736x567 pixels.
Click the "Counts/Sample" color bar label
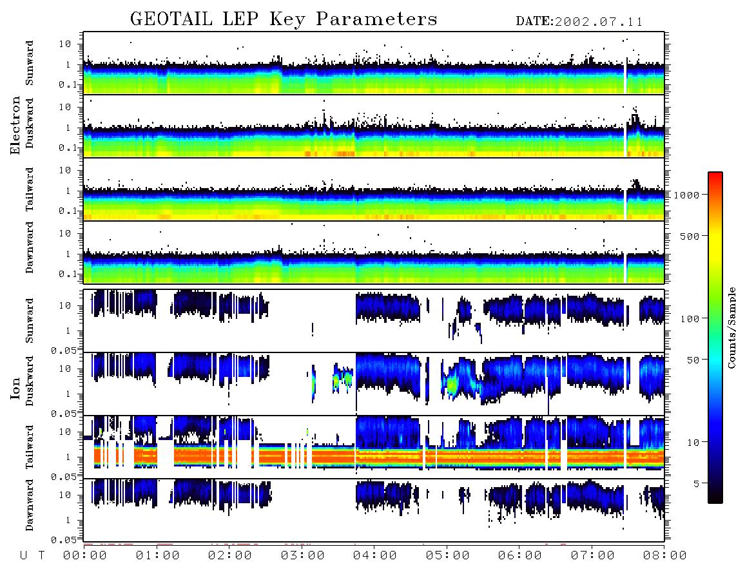731,327
